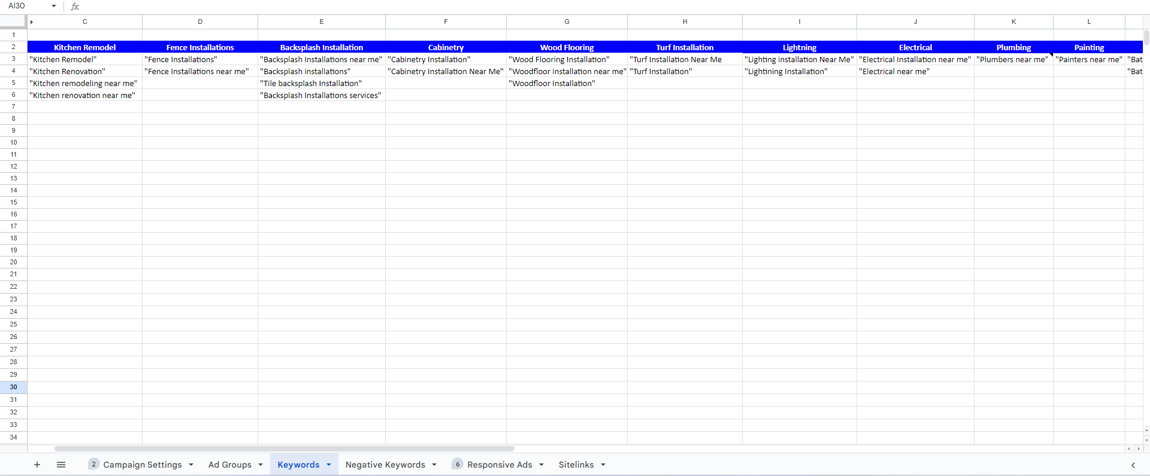Open Keywords tab dropdown menu arrow

point(329,465)
